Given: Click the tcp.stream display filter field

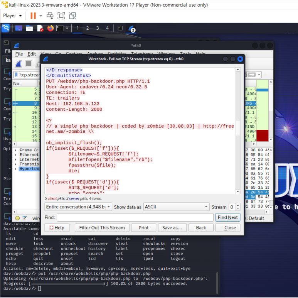Looking at the screenshot, I should 29,75.
